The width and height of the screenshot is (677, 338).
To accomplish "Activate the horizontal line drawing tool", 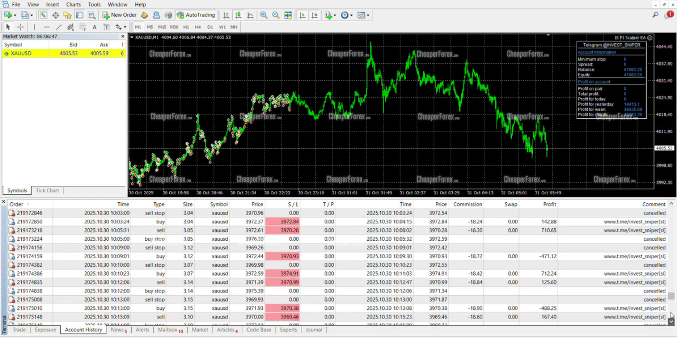I will (47, 27).
